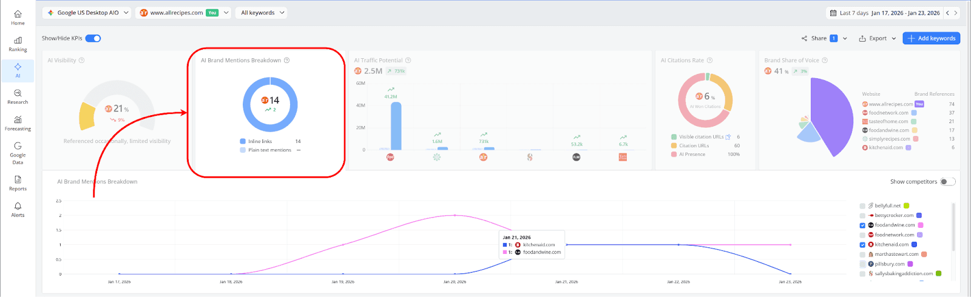This screenshot has width=971, height=297.
Task: Open the Ranking section in sidebar
Action: (x=18, y=44)
